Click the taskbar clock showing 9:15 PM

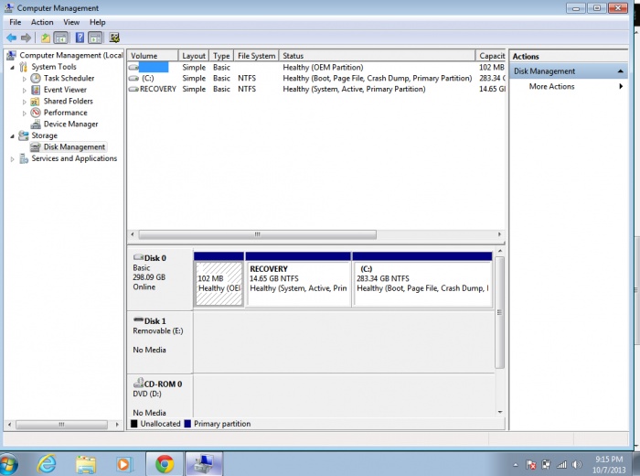click(609, 465)
